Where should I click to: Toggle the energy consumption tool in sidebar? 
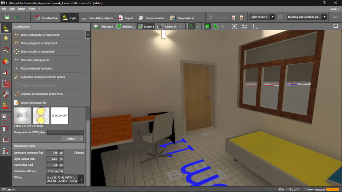point(6,106)
